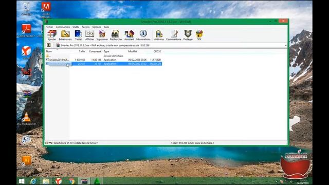329x185 pixels.
Task: Select the Adobe application shortcut at the desktop top
Action: tap(46, 10)
